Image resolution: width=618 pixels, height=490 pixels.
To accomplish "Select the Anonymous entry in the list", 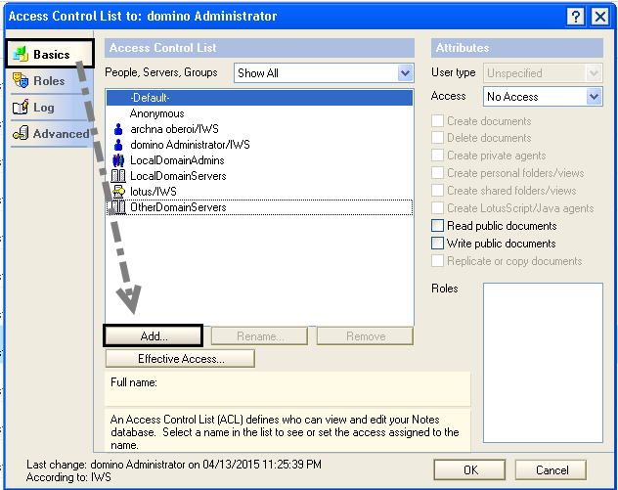I will (156, 113).
